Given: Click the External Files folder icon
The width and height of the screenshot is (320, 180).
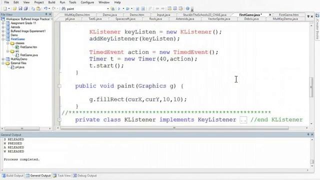Looking at the screenshot, I should pos(7,63).
